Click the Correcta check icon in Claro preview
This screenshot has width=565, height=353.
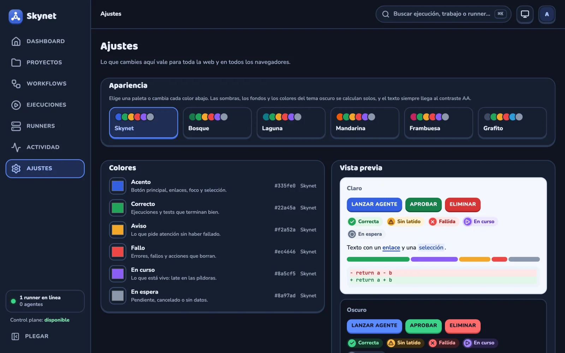[352, 222]
